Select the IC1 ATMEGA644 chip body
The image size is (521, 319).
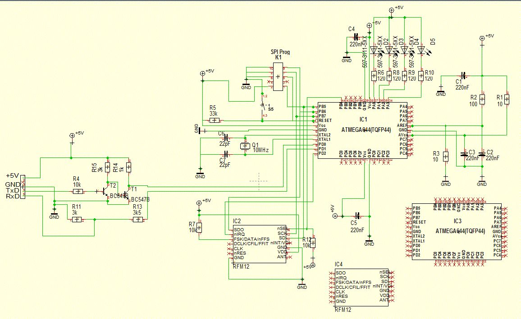coord(362,130)
